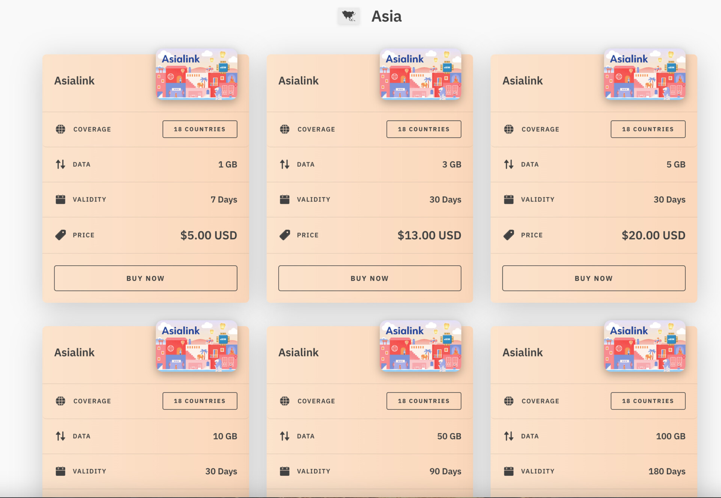Click the data arrows icon on the 100 GB card
The image size is (721, 498).
pyautogui.click(x=509, y=436)
